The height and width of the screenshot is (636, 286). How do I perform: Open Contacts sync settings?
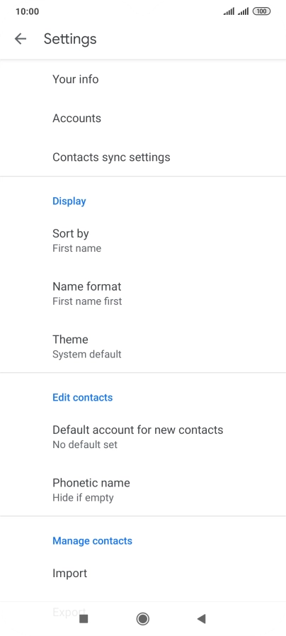pyautogui.click(x=143, y=157)
